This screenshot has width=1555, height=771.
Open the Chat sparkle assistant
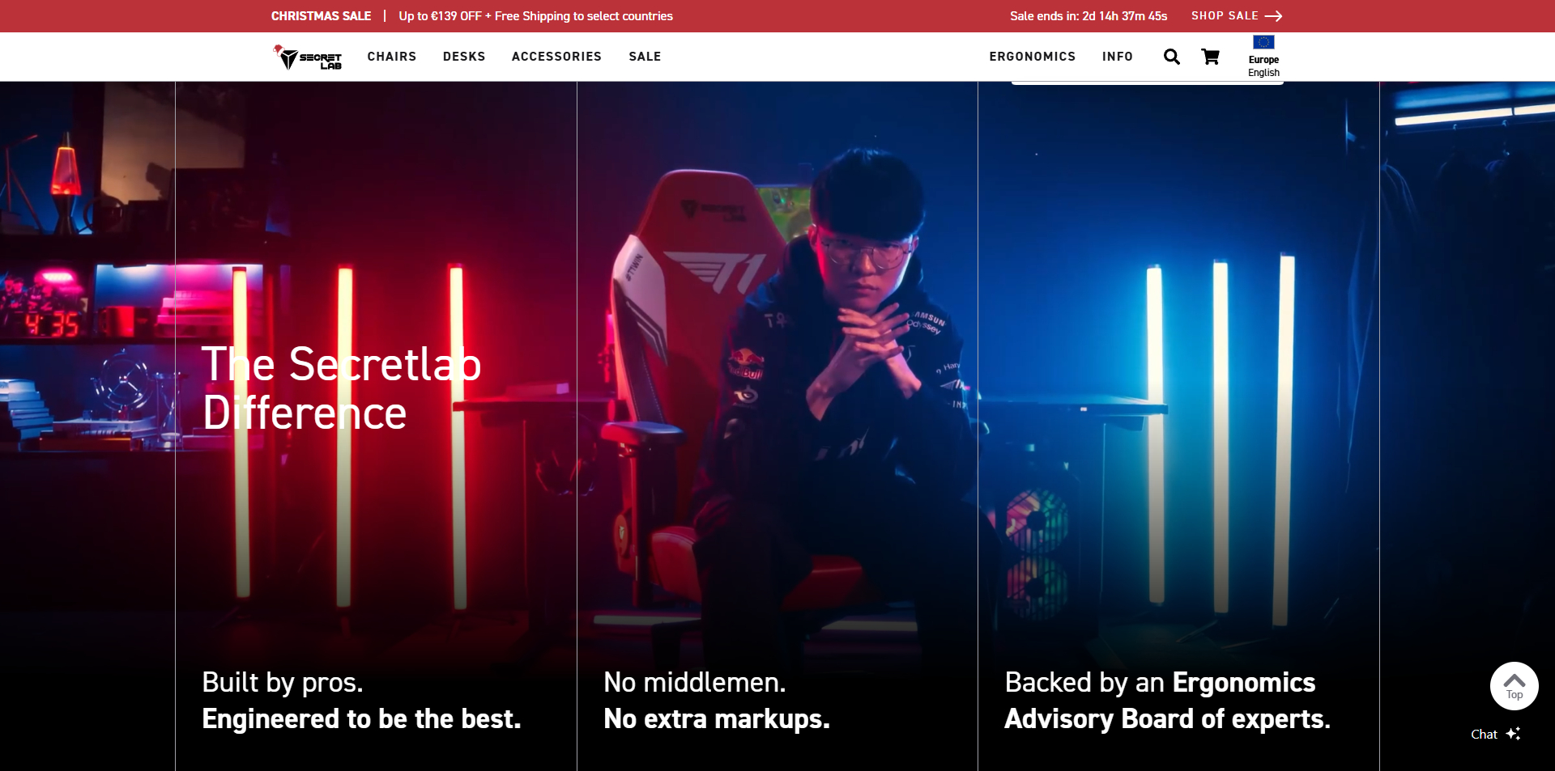[x=1495, y=734]
